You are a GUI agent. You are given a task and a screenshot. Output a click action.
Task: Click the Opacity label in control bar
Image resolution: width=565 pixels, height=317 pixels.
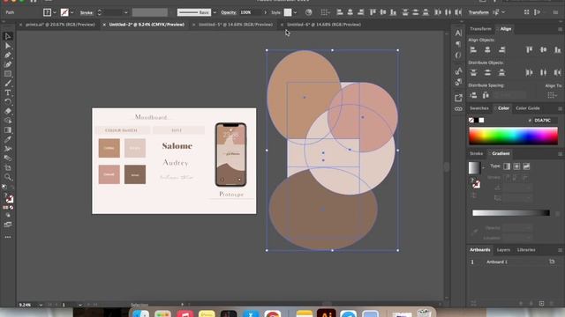coord(229,12)
